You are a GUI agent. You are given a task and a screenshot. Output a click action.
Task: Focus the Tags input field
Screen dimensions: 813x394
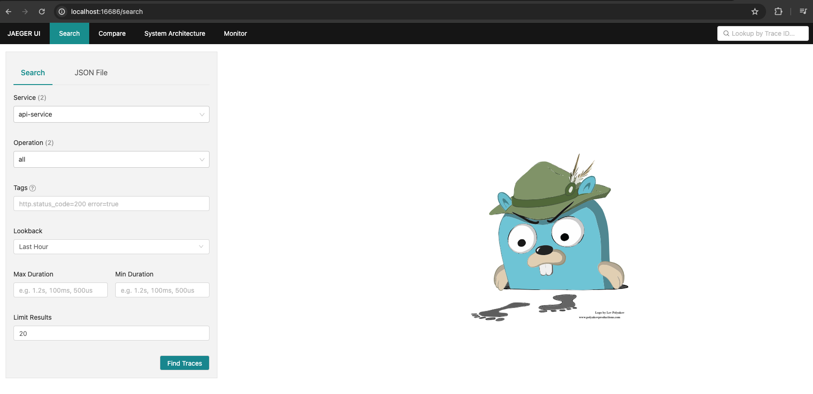[x=111, y=204]
